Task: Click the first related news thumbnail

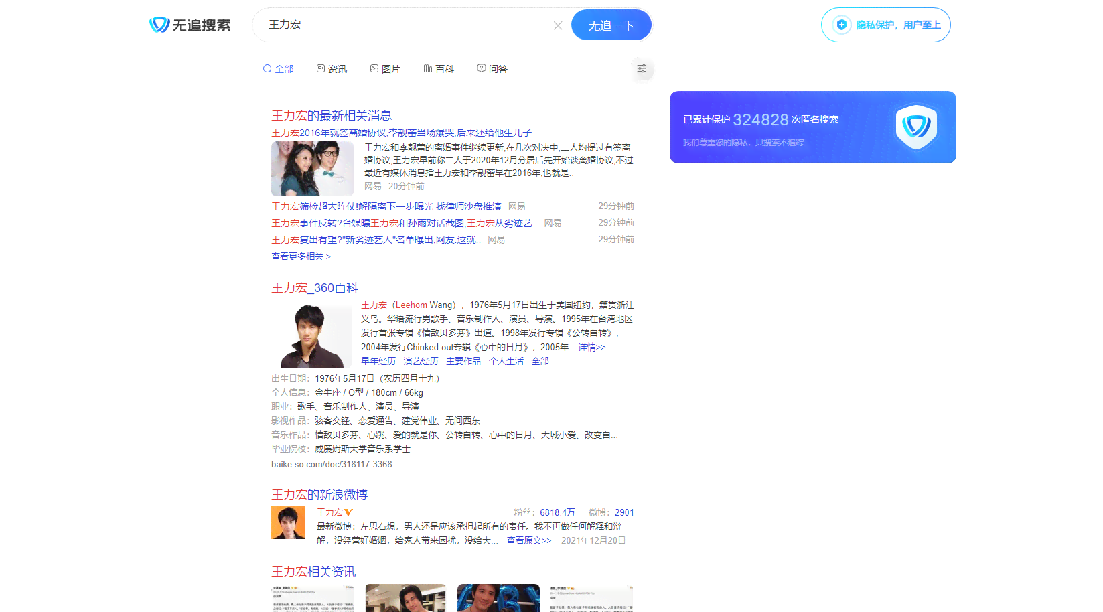Action: [x=313, y=598]
